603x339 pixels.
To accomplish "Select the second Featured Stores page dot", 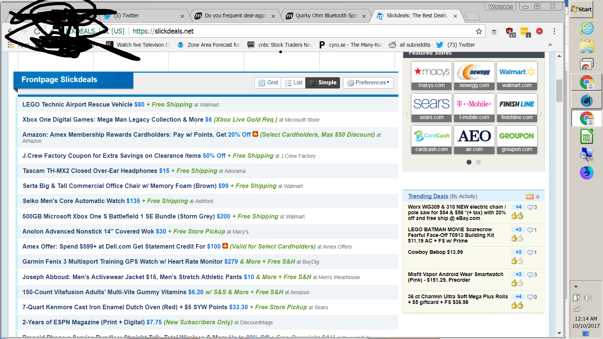I will tap(478, 162).
